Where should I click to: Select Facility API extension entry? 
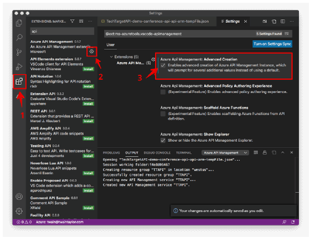point(61,216)
